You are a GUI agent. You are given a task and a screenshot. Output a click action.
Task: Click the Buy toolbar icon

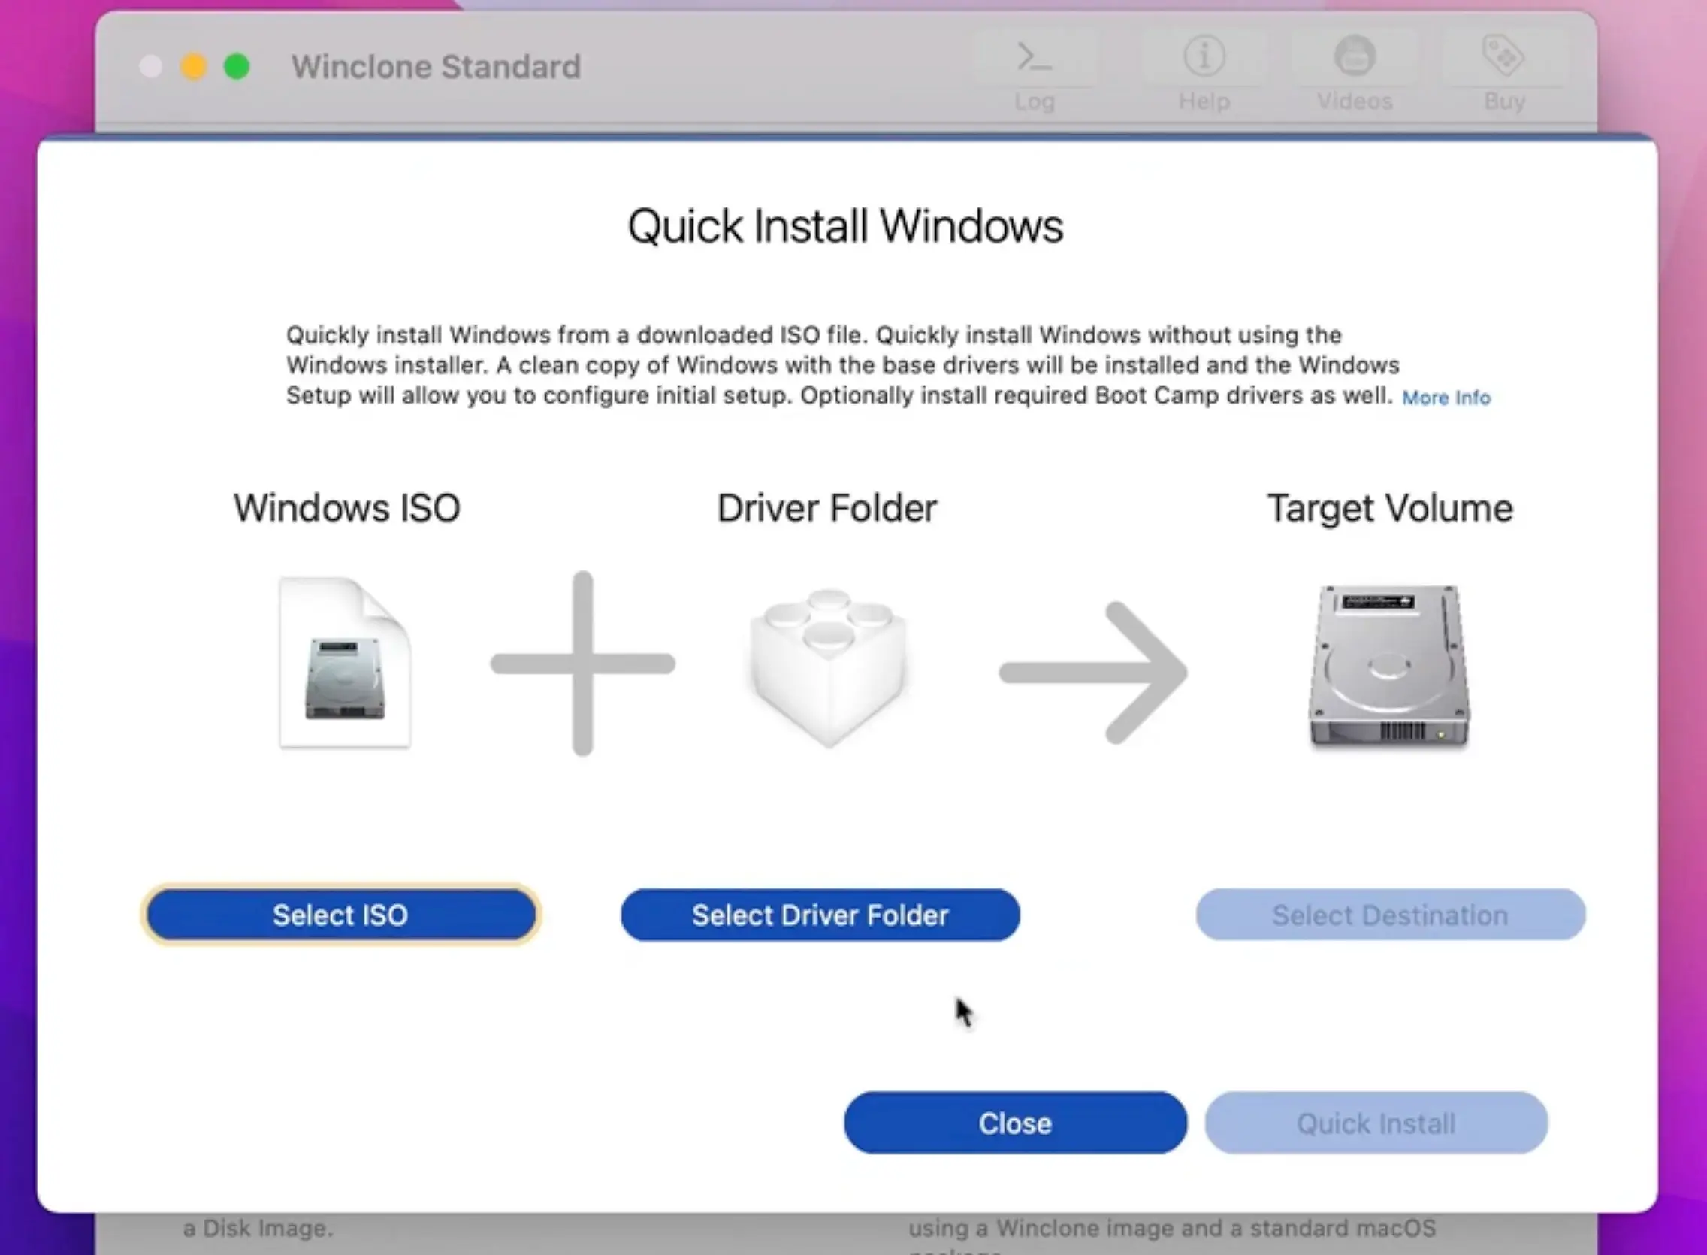coord(1505,73)
